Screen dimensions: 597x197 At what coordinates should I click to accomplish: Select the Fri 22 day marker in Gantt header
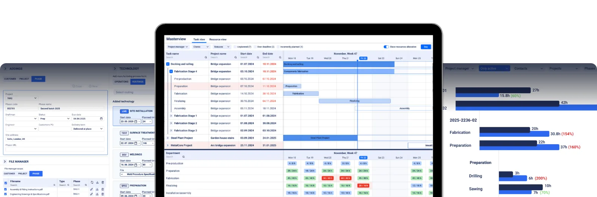tap(363, 58)
